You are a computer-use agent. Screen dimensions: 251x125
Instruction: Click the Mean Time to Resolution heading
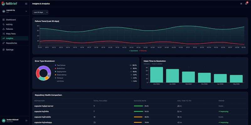click(x=155, y=61)
